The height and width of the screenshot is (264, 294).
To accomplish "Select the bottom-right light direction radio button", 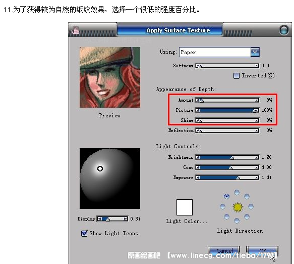I will (x=247, y=217).
